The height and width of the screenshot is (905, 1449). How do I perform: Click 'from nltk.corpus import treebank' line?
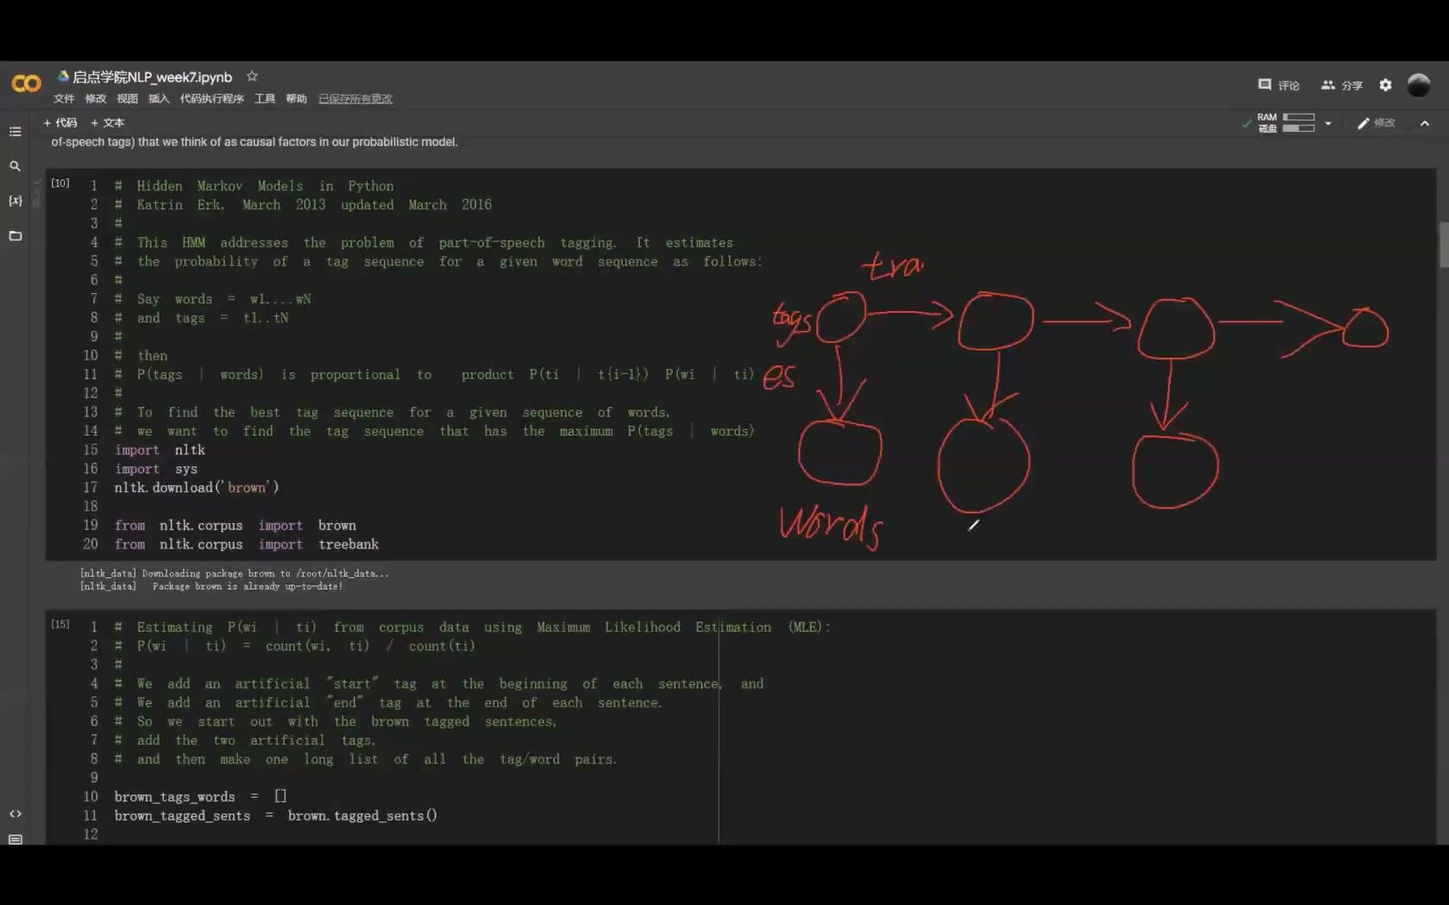(x=247, y=545)
